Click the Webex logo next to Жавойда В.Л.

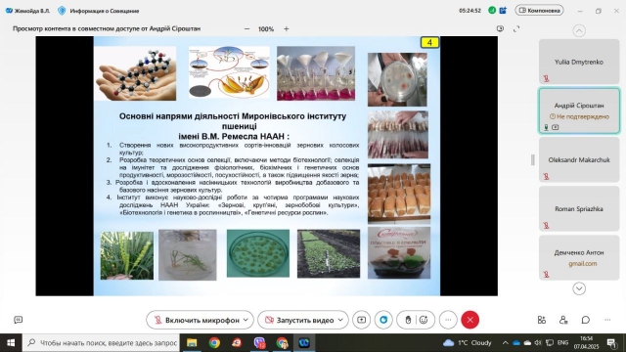(9, 11)
